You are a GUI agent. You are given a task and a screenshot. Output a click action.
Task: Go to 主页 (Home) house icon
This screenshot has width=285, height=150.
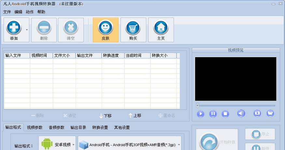pos(161,30)
